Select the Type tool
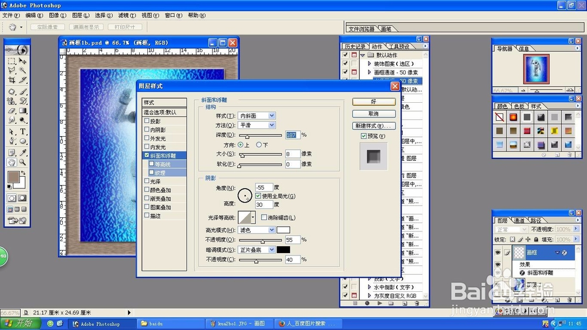 (x=23, y=132)
